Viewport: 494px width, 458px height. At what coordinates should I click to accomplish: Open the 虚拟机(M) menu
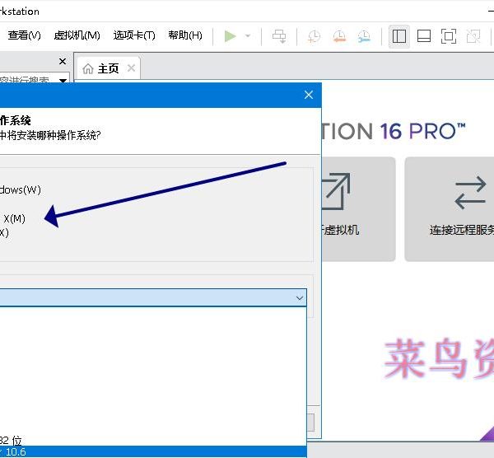point(77,35)
